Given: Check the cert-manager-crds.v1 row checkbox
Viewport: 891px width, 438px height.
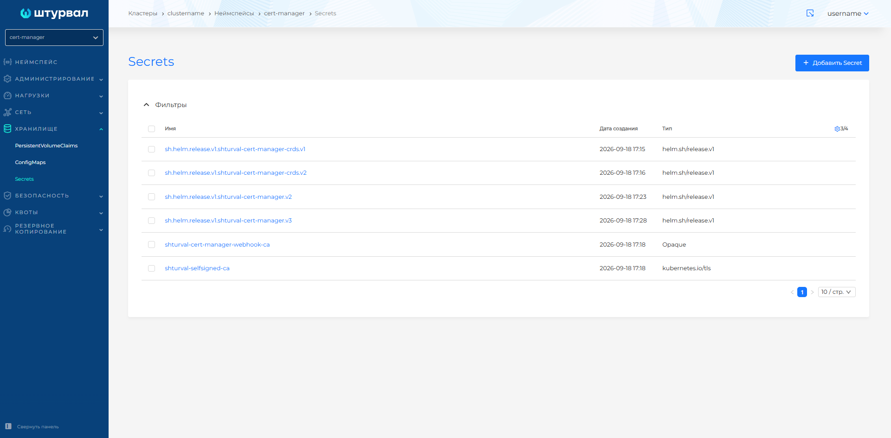Looking at the screenshot, I should [x=151, y=149].
